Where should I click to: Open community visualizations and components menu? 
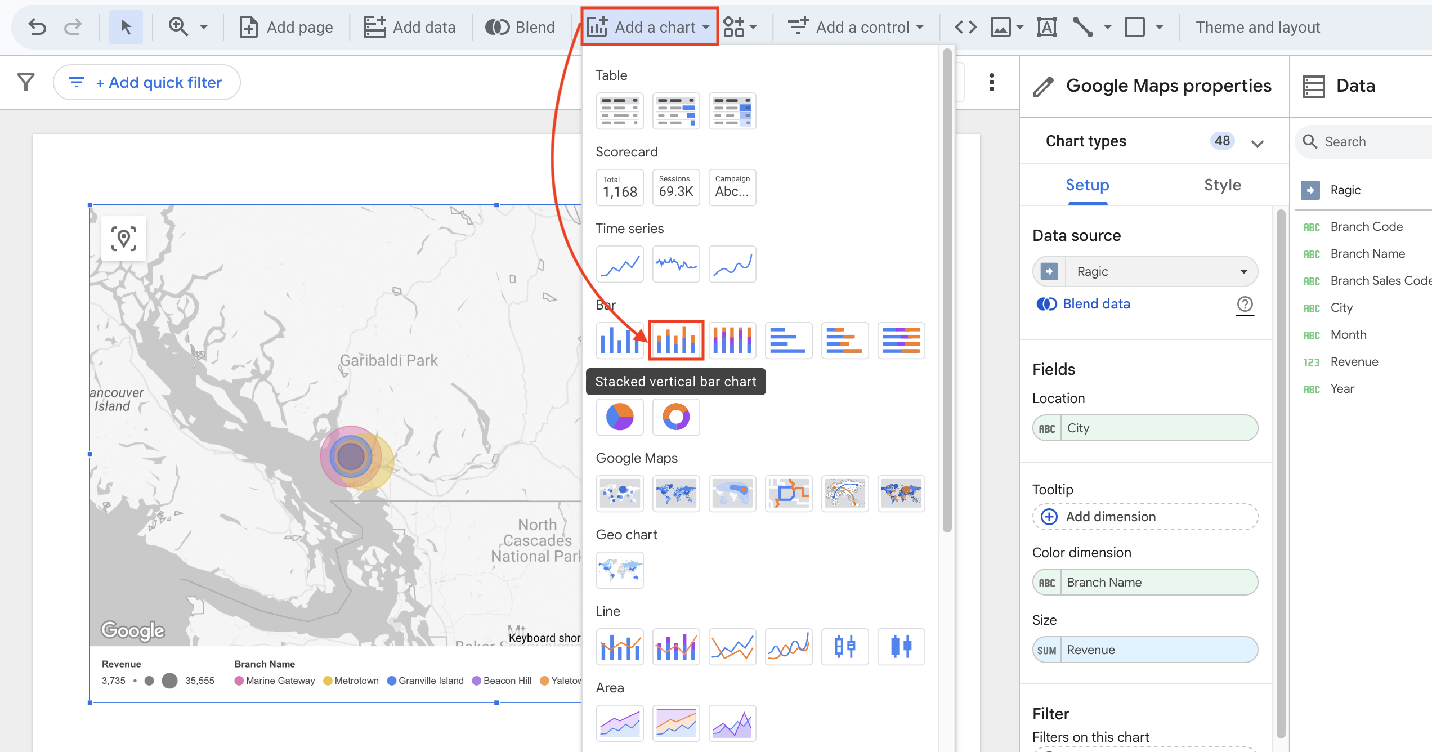740,27
